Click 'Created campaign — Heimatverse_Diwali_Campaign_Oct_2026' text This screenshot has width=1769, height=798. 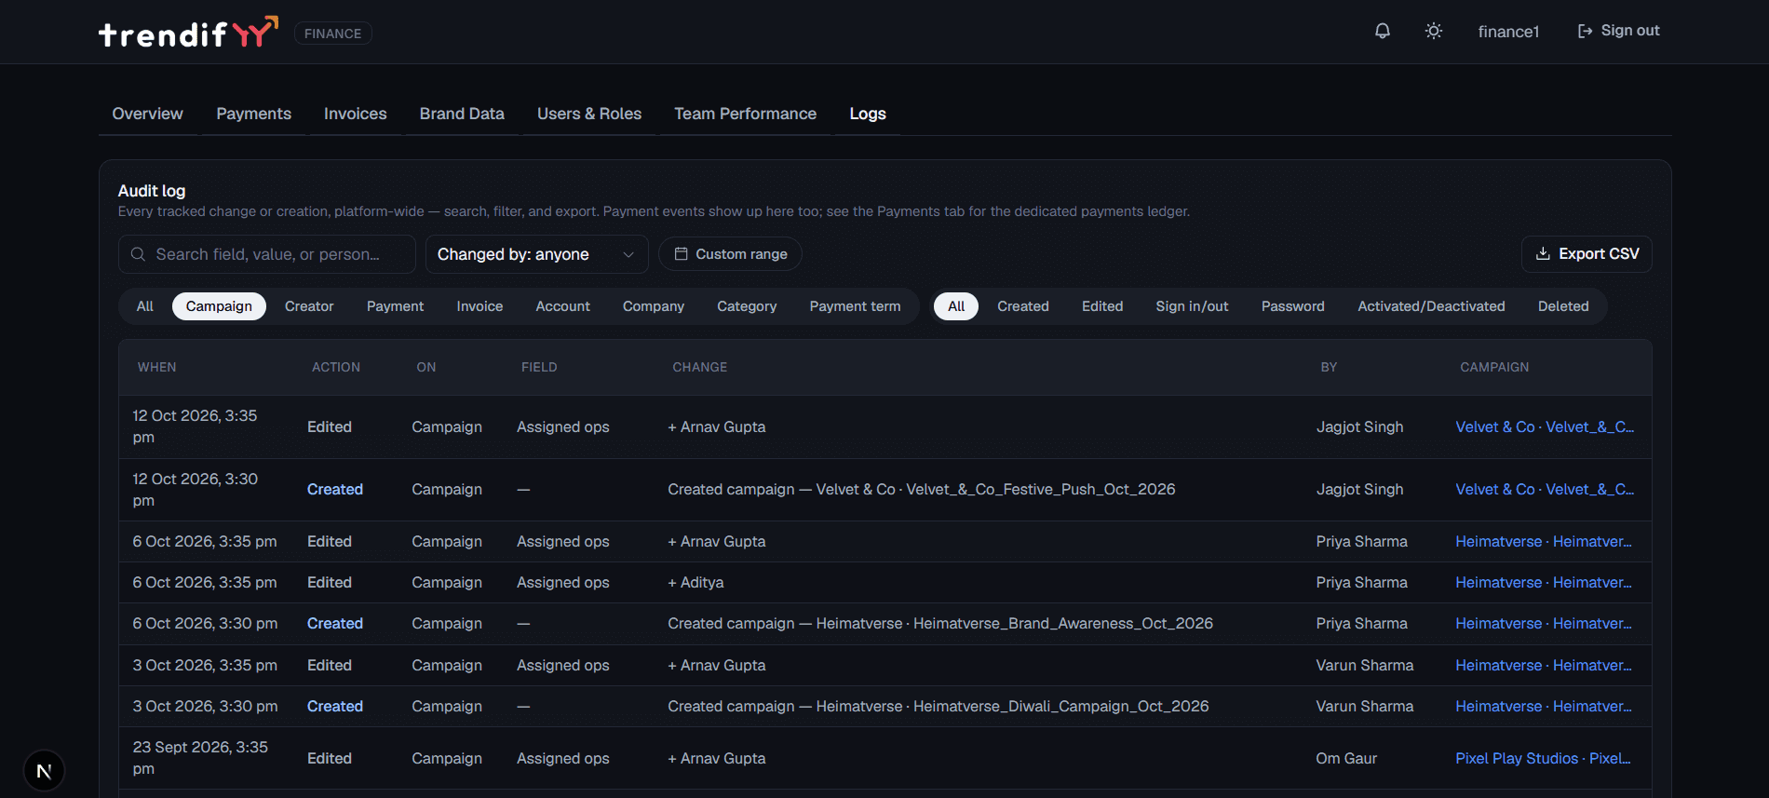point(939,706)
